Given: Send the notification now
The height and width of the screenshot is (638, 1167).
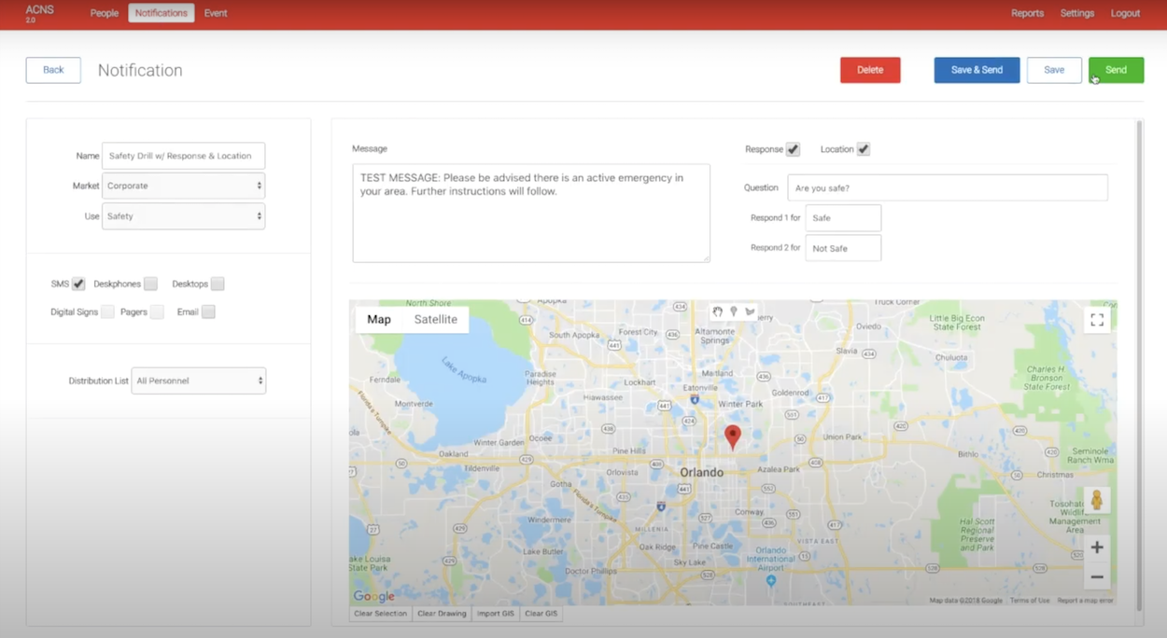Looking at the screenshot, I should 1116,70.
